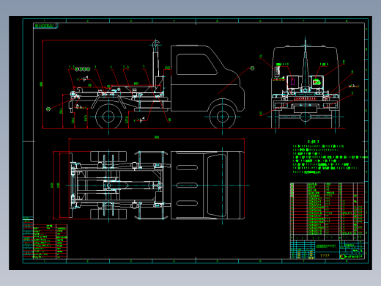The image size is (381, 286).
Task: Click the drawing number box at the top left
Action: 45,26
